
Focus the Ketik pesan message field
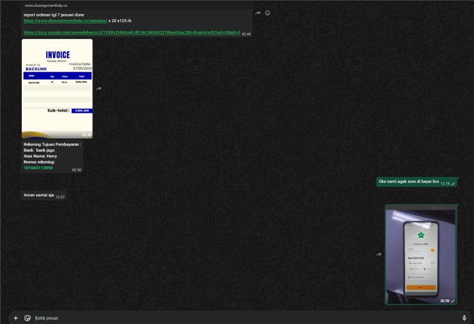(x=237, y=318)
